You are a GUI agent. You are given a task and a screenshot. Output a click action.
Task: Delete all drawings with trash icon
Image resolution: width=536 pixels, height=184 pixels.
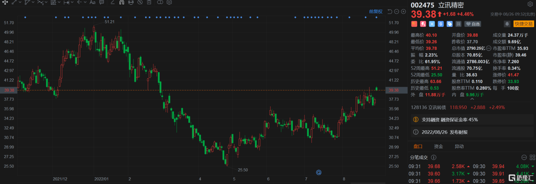pyautogui.click(x=149, y=2)
